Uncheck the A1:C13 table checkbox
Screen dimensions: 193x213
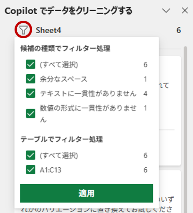click(x=31, y=170)
